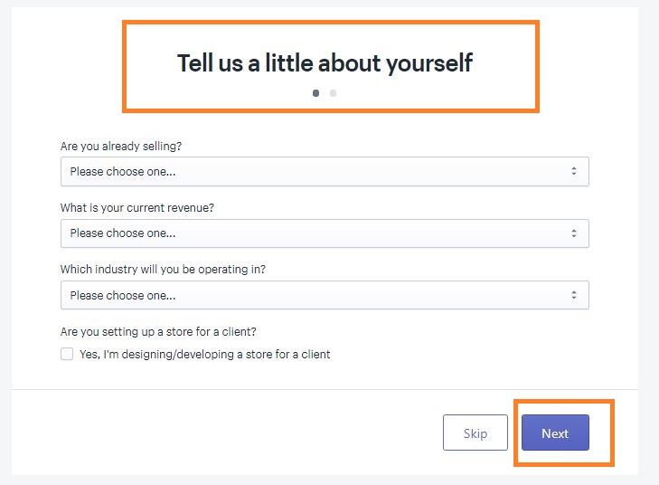
Task: Click the up-down arrow icon in the selling dropdown
Action: [x=574, y=171]
